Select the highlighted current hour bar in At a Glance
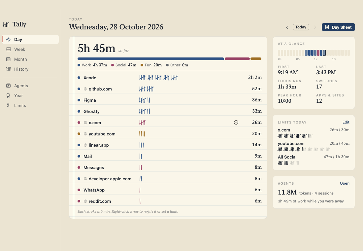 coord(324,53)
